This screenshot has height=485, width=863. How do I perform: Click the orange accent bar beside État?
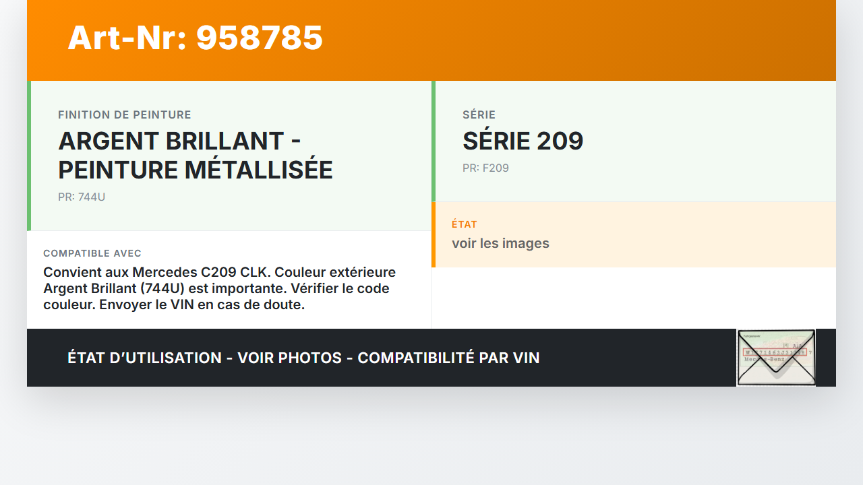(x=434, y=234)
